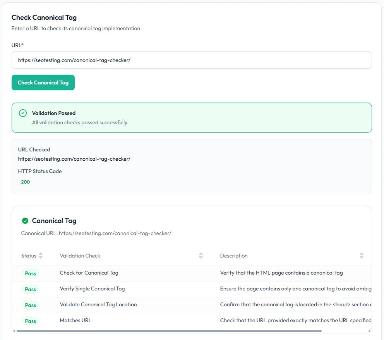Sort the Description column with its arrows

tap(362, 256)
